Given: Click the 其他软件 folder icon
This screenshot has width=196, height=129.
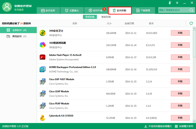Looking at the screenshot, I should [8, 36].
